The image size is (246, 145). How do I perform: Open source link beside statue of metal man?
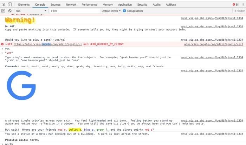pos(212,134)
